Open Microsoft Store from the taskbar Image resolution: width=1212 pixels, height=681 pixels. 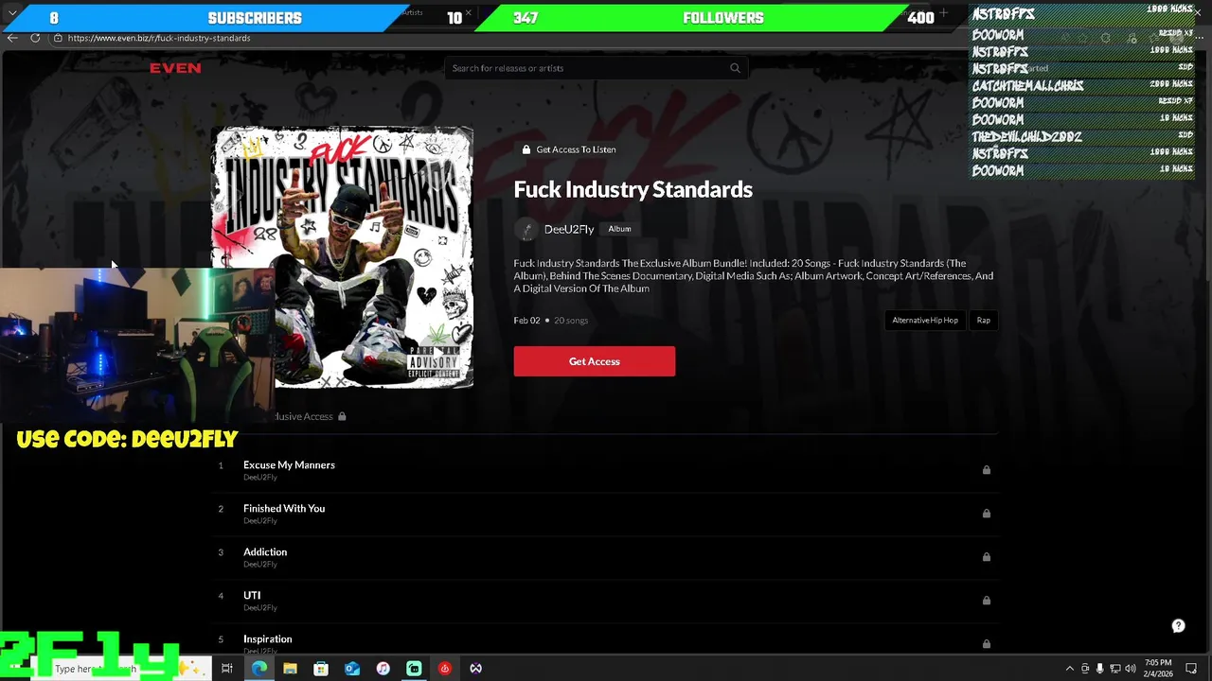click(321, 669)
